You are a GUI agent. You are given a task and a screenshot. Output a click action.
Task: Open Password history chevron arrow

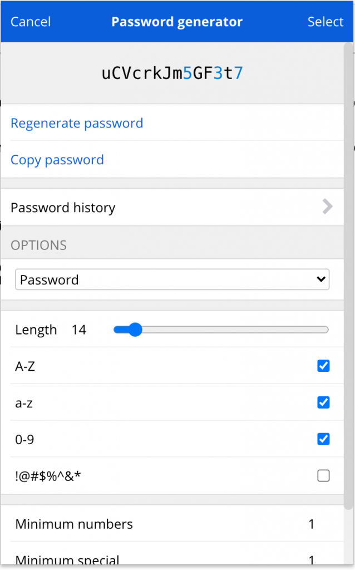click(328, 207)
